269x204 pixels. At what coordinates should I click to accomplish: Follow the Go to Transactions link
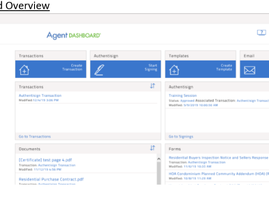tap(35, 137)
